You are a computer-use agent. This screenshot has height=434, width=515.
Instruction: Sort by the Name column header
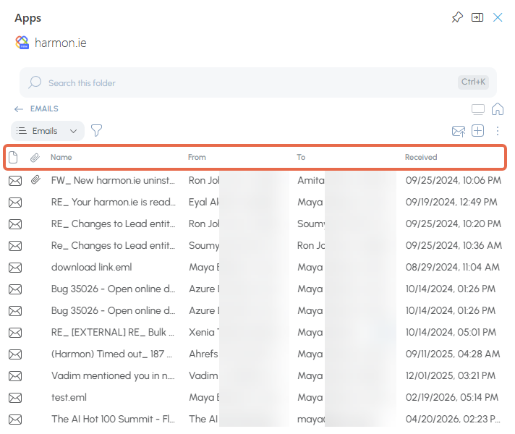pos(61,158)
